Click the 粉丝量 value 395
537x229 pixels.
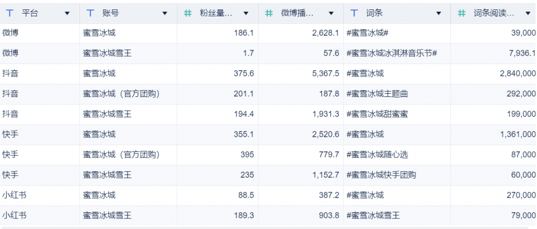click(248, 155)
